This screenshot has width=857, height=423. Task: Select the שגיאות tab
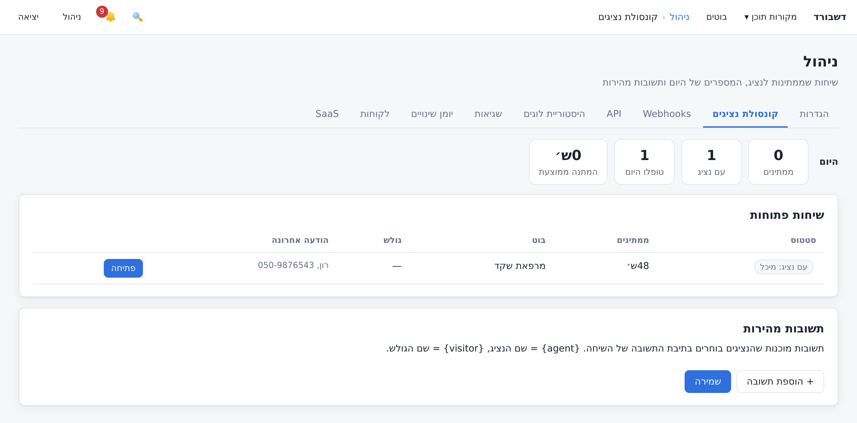(488, 114)
